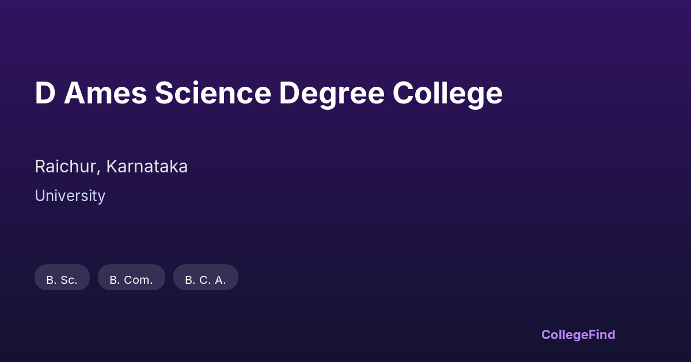Click the final word College in the heading

pos(447,93)
